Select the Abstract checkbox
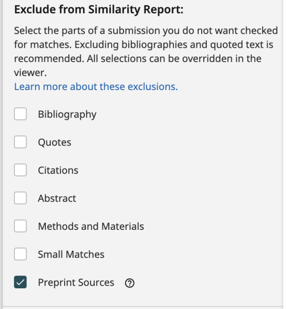This screenshot has width=286, height=309. 20,198
